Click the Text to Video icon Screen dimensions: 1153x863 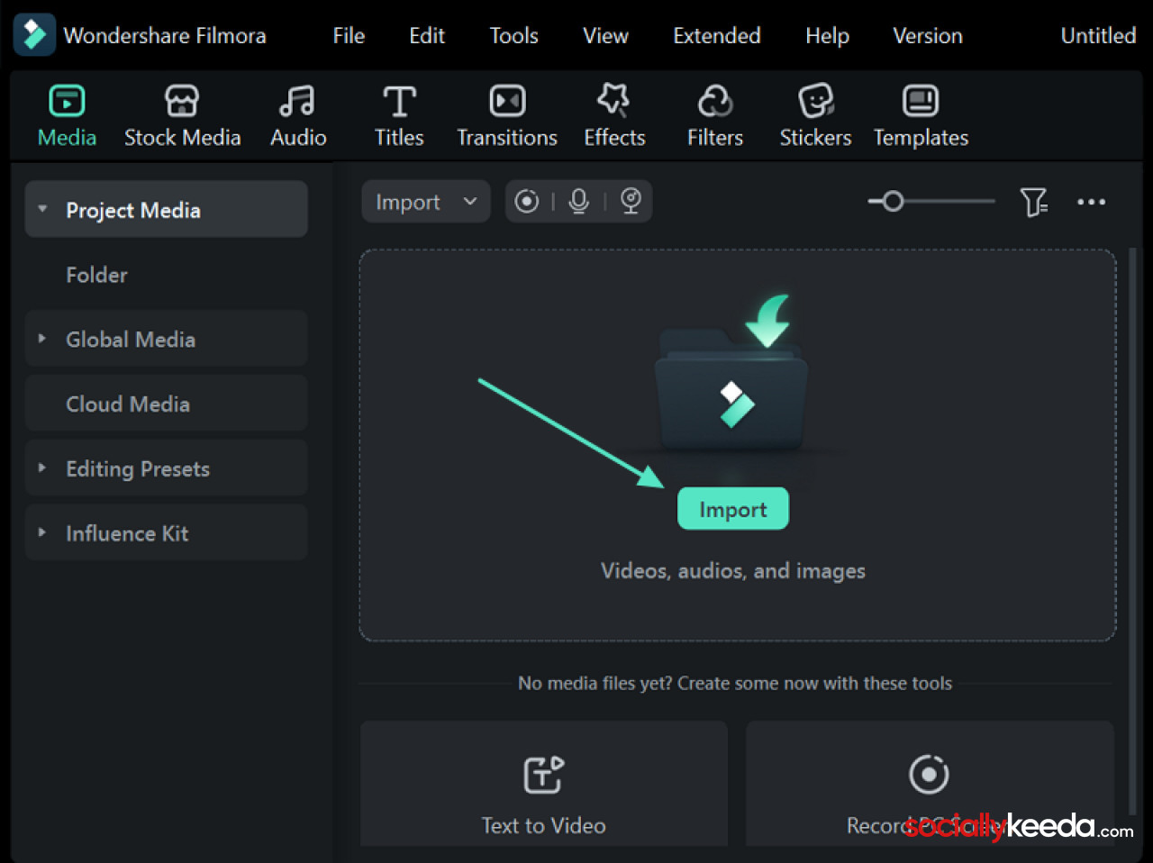click(544, 775)
